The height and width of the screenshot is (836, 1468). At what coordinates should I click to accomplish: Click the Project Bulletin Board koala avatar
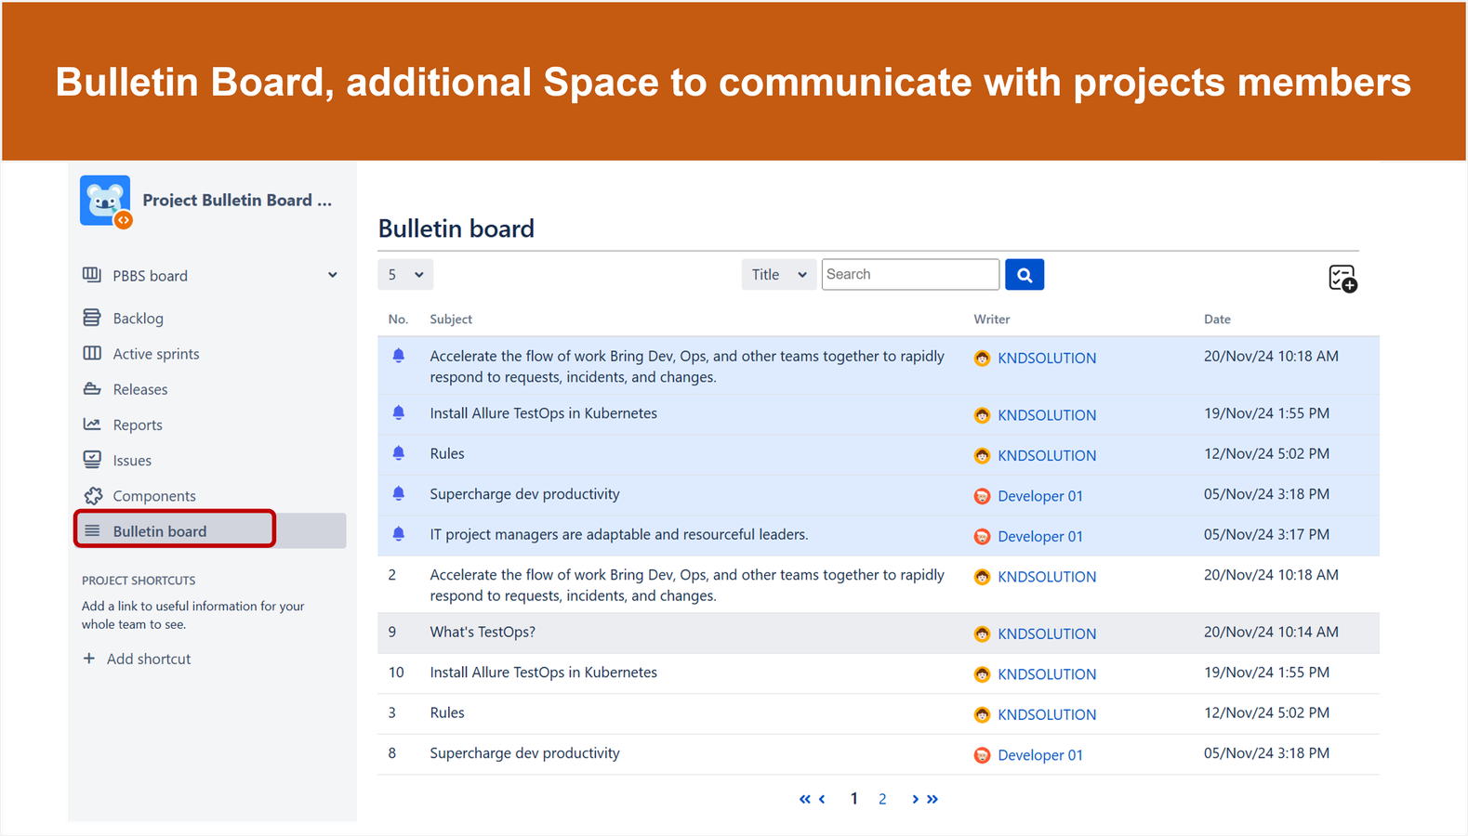point(105,201)
